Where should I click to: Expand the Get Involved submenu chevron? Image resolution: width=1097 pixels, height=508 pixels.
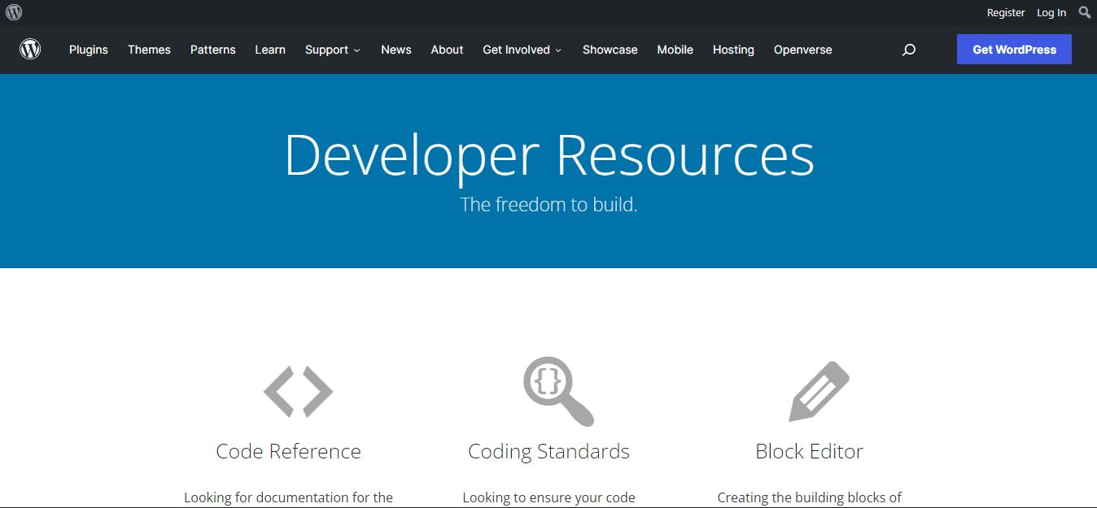click(x=558, y=50)
